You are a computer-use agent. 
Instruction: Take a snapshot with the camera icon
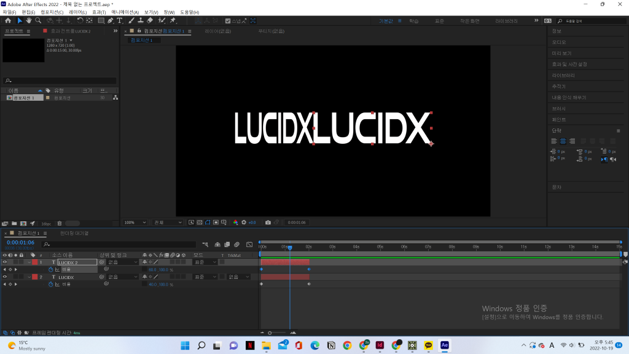tap(268, 222)
